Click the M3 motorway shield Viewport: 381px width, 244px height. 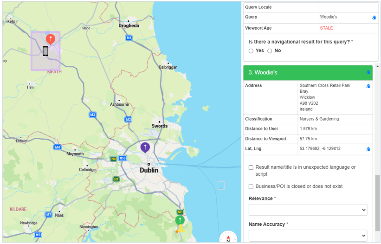tap(92, 115)
